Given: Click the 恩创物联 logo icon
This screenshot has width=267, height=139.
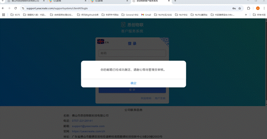Looking at the screenshot, I should pos(123,25).
